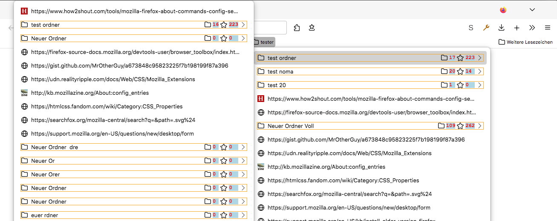Viewport: 557px width, 221px height.
Task: Click the URL address input field
Action: [270, 28]
